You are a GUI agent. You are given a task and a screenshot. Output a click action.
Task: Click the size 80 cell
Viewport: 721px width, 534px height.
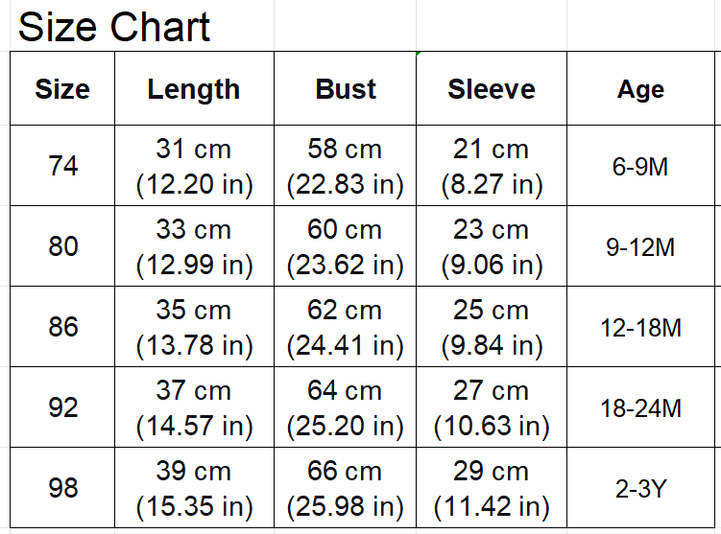(x=62, y=246)
